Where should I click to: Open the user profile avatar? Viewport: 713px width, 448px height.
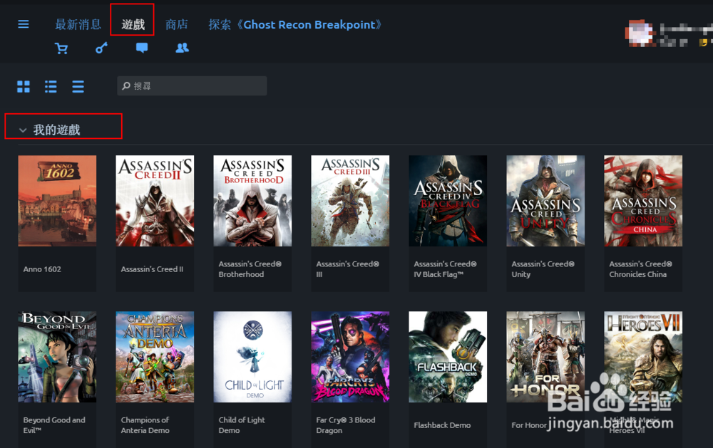click(640, 33)
